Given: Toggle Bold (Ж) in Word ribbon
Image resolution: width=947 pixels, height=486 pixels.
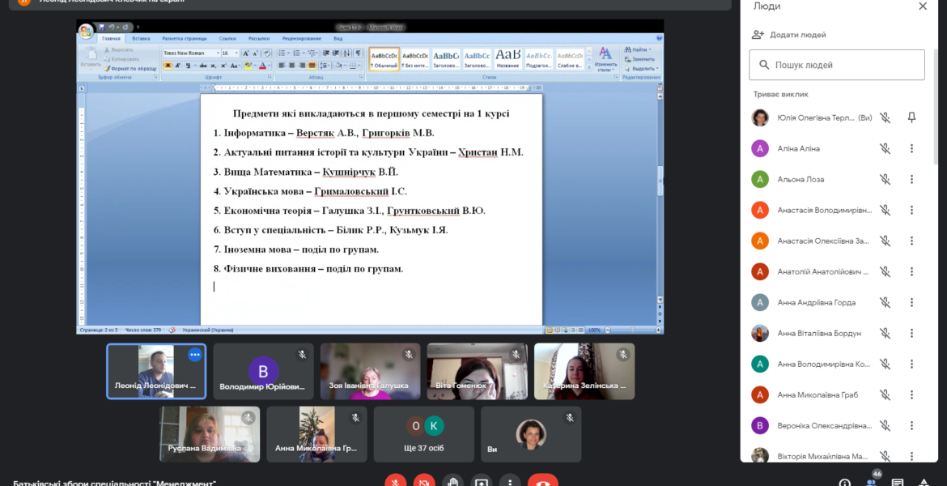Looking at the screenshot, I should coord(168,66).
